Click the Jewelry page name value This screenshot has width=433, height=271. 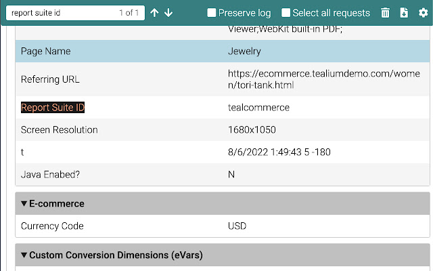pos(244,51)
